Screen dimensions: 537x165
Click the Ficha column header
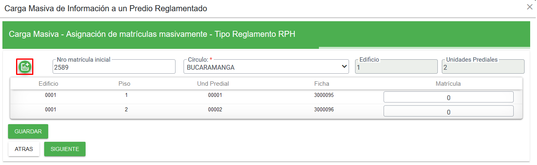click(322, 84)
